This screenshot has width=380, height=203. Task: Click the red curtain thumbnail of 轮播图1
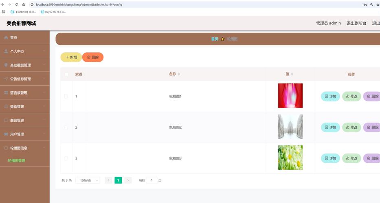tap(290, 96)
